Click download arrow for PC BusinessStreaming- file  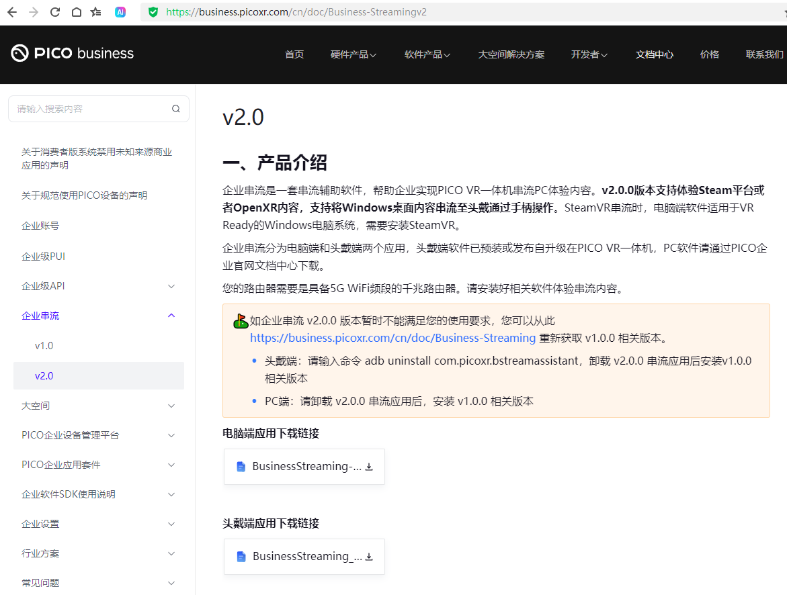[369, 467]
